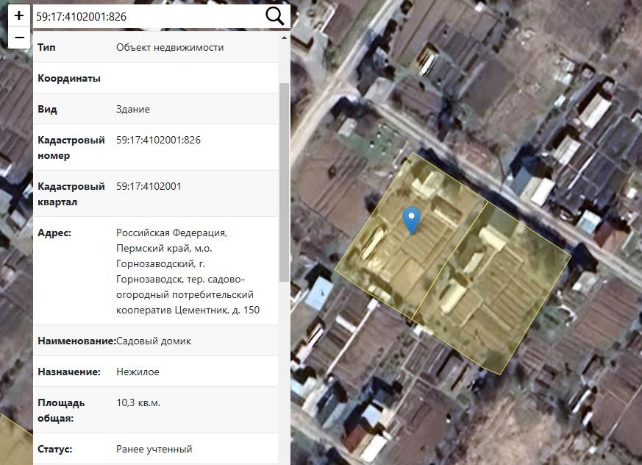Click the 'Кадастровый номер' label
This screenshot has height=465, width=642.
point(71,147)
